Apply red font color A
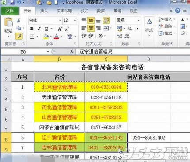This screenshot has height=162, width=190. [57, 36]
